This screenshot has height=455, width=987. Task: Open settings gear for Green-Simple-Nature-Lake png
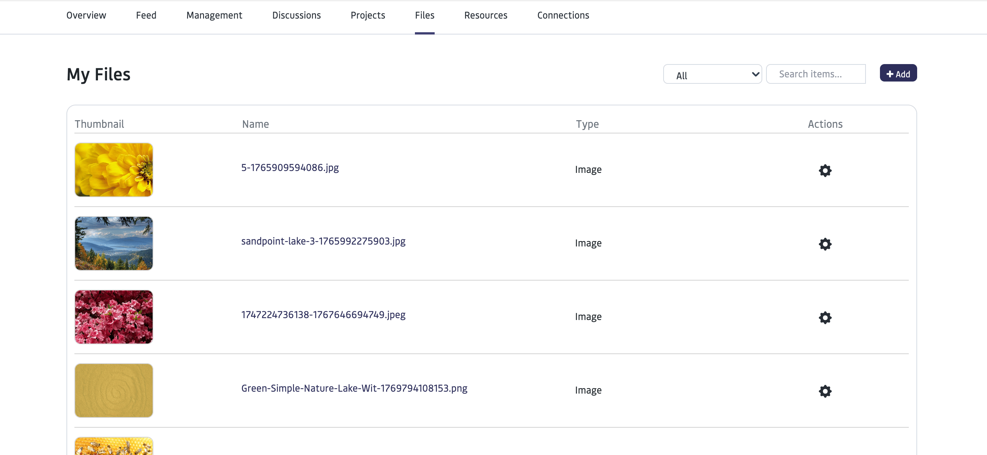(825, 391)
